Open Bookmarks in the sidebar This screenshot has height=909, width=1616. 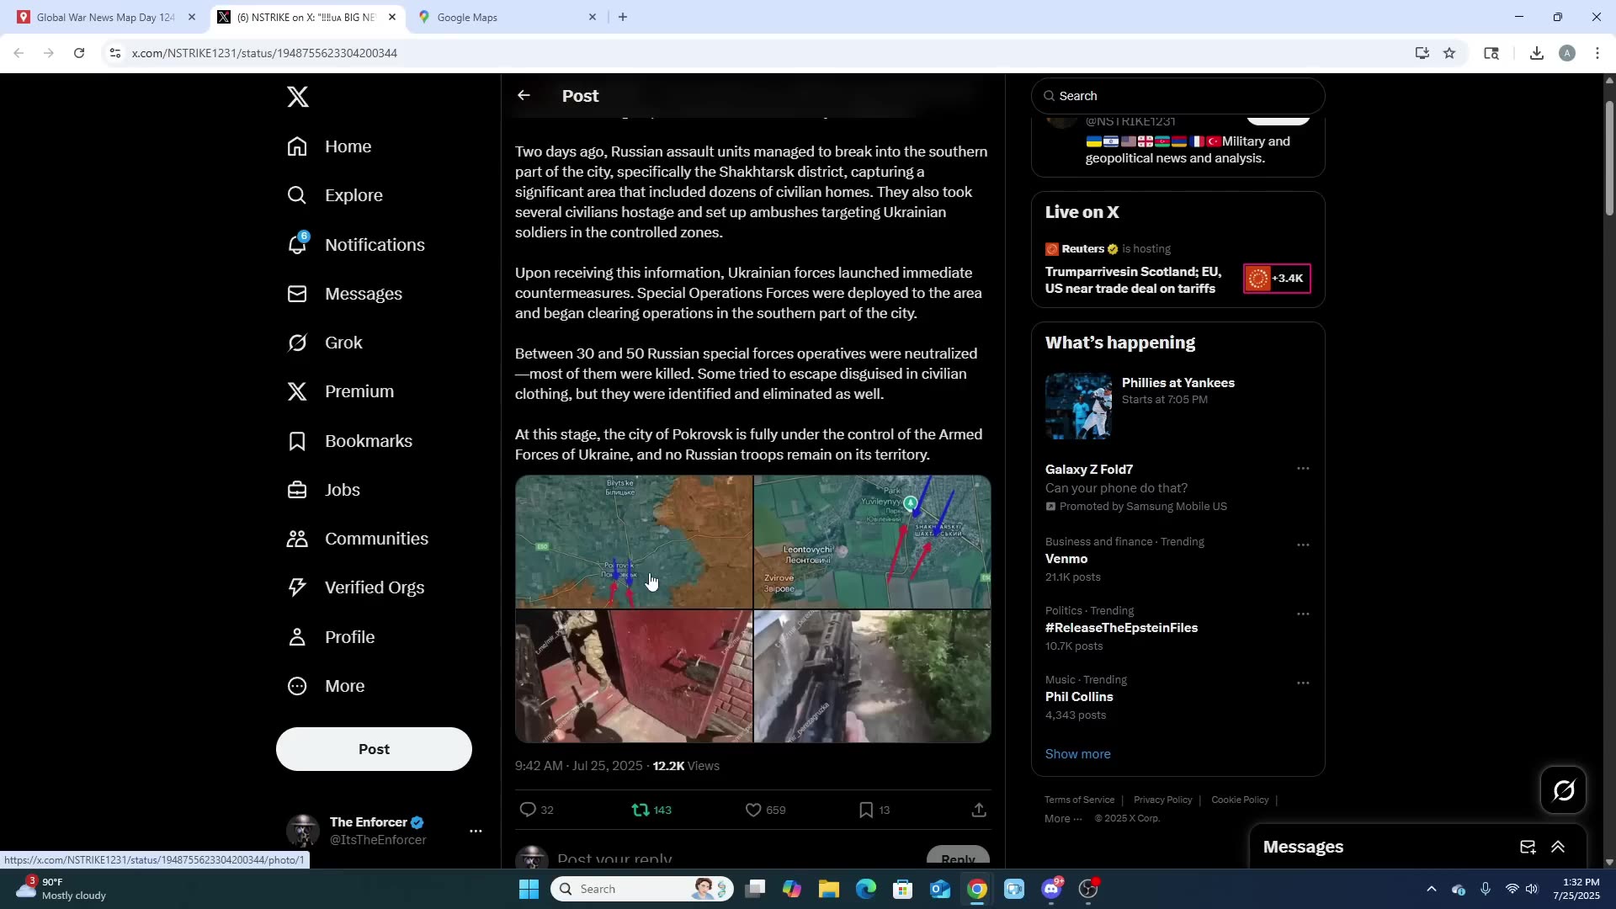click(350, 441)
